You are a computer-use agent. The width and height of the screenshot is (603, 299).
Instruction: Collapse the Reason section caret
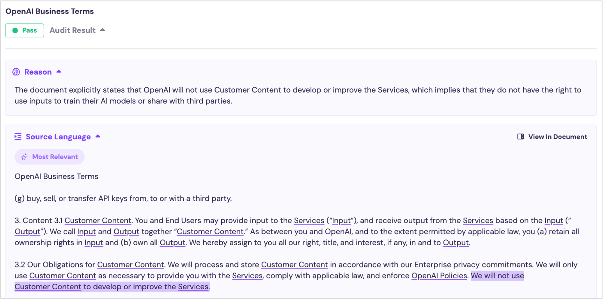pos(59,71)
